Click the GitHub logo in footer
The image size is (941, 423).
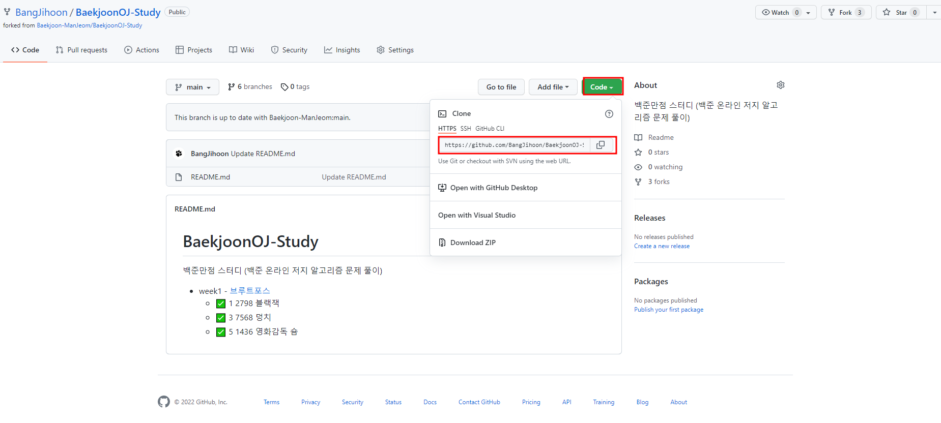164,402
